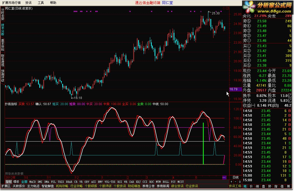294x191 pixels.
Task: Apply the DMA indicator
Action: click(x=47, y=182)
